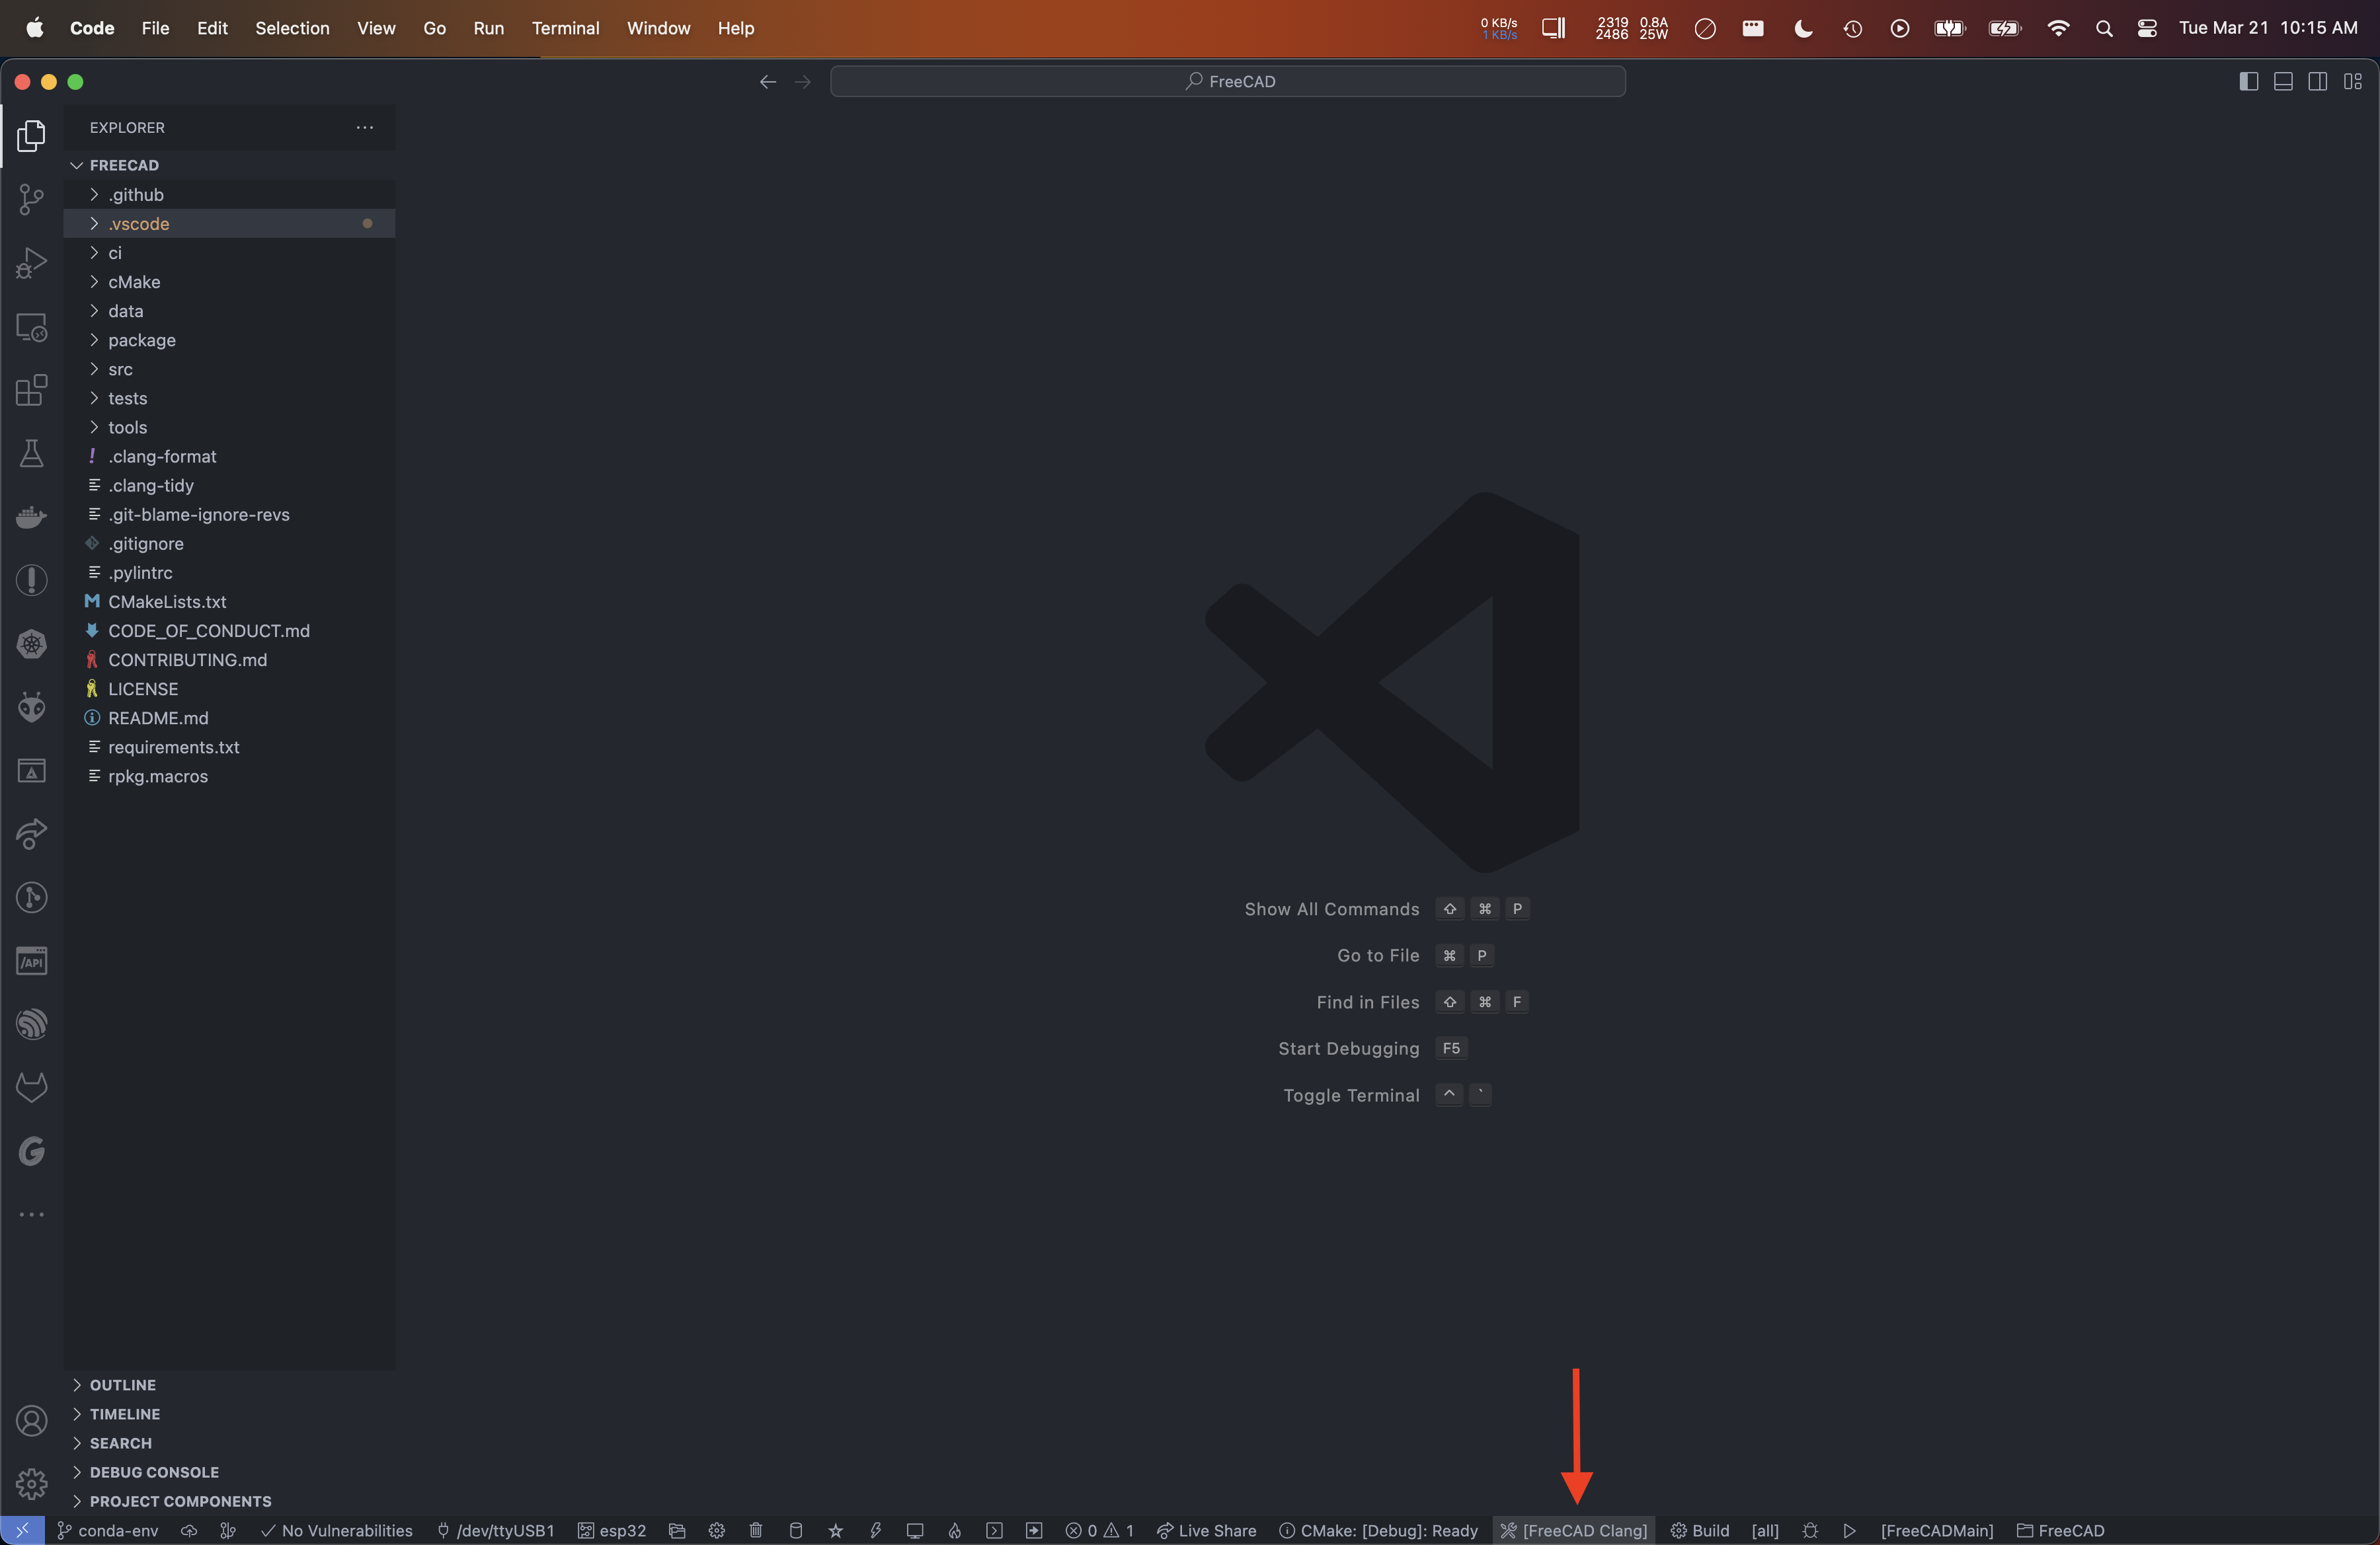
Task: Open the Remote Explorer view
Action: point(31,327)
